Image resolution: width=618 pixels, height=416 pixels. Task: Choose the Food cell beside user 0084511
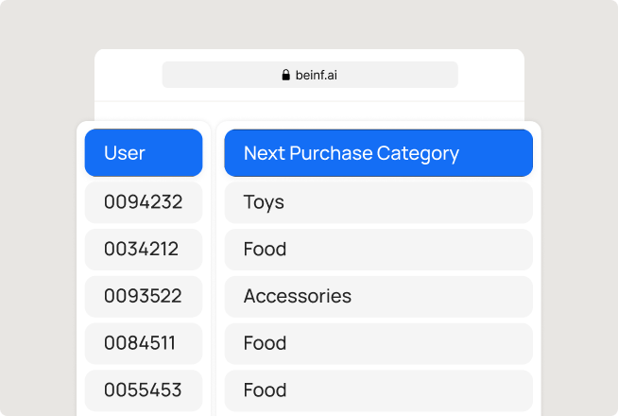(x=378, y=343)
